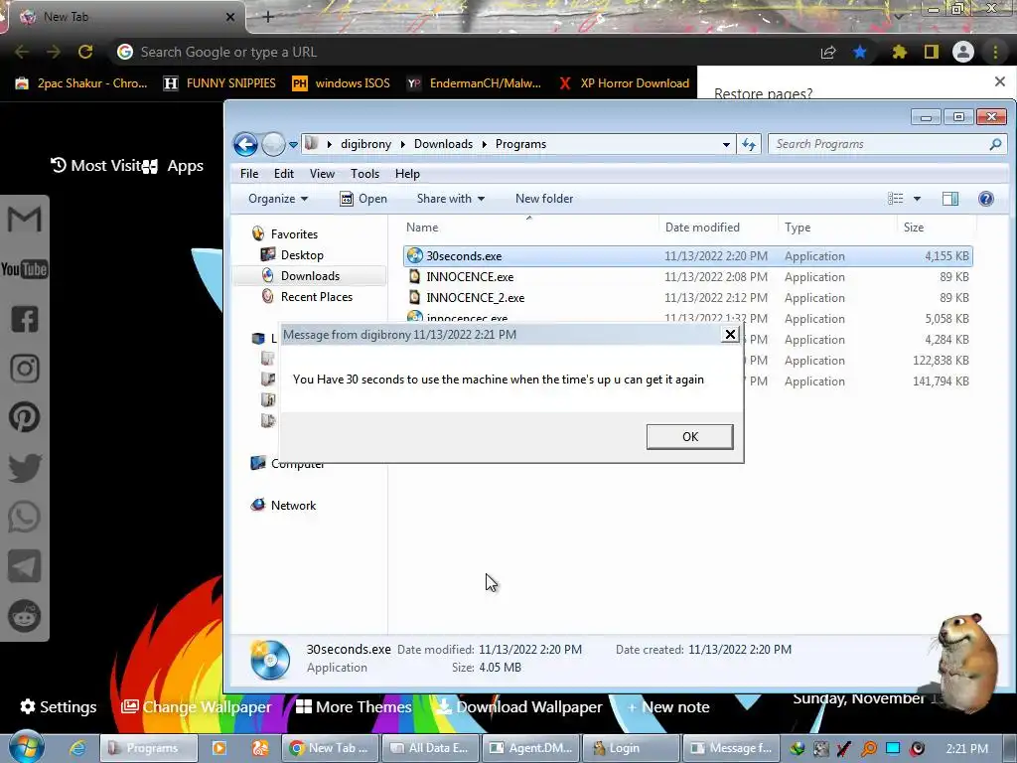Refresh the Explorer address bar location
Screen dimensions: 1017x763
(749, 144)
